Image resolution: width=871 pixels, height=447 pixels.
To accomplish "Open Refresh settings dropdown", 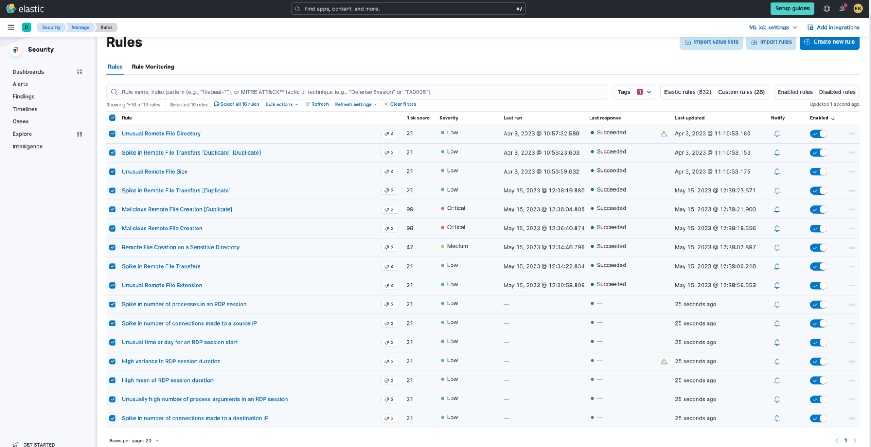I will pyautogui.click(x=356, y=104).
